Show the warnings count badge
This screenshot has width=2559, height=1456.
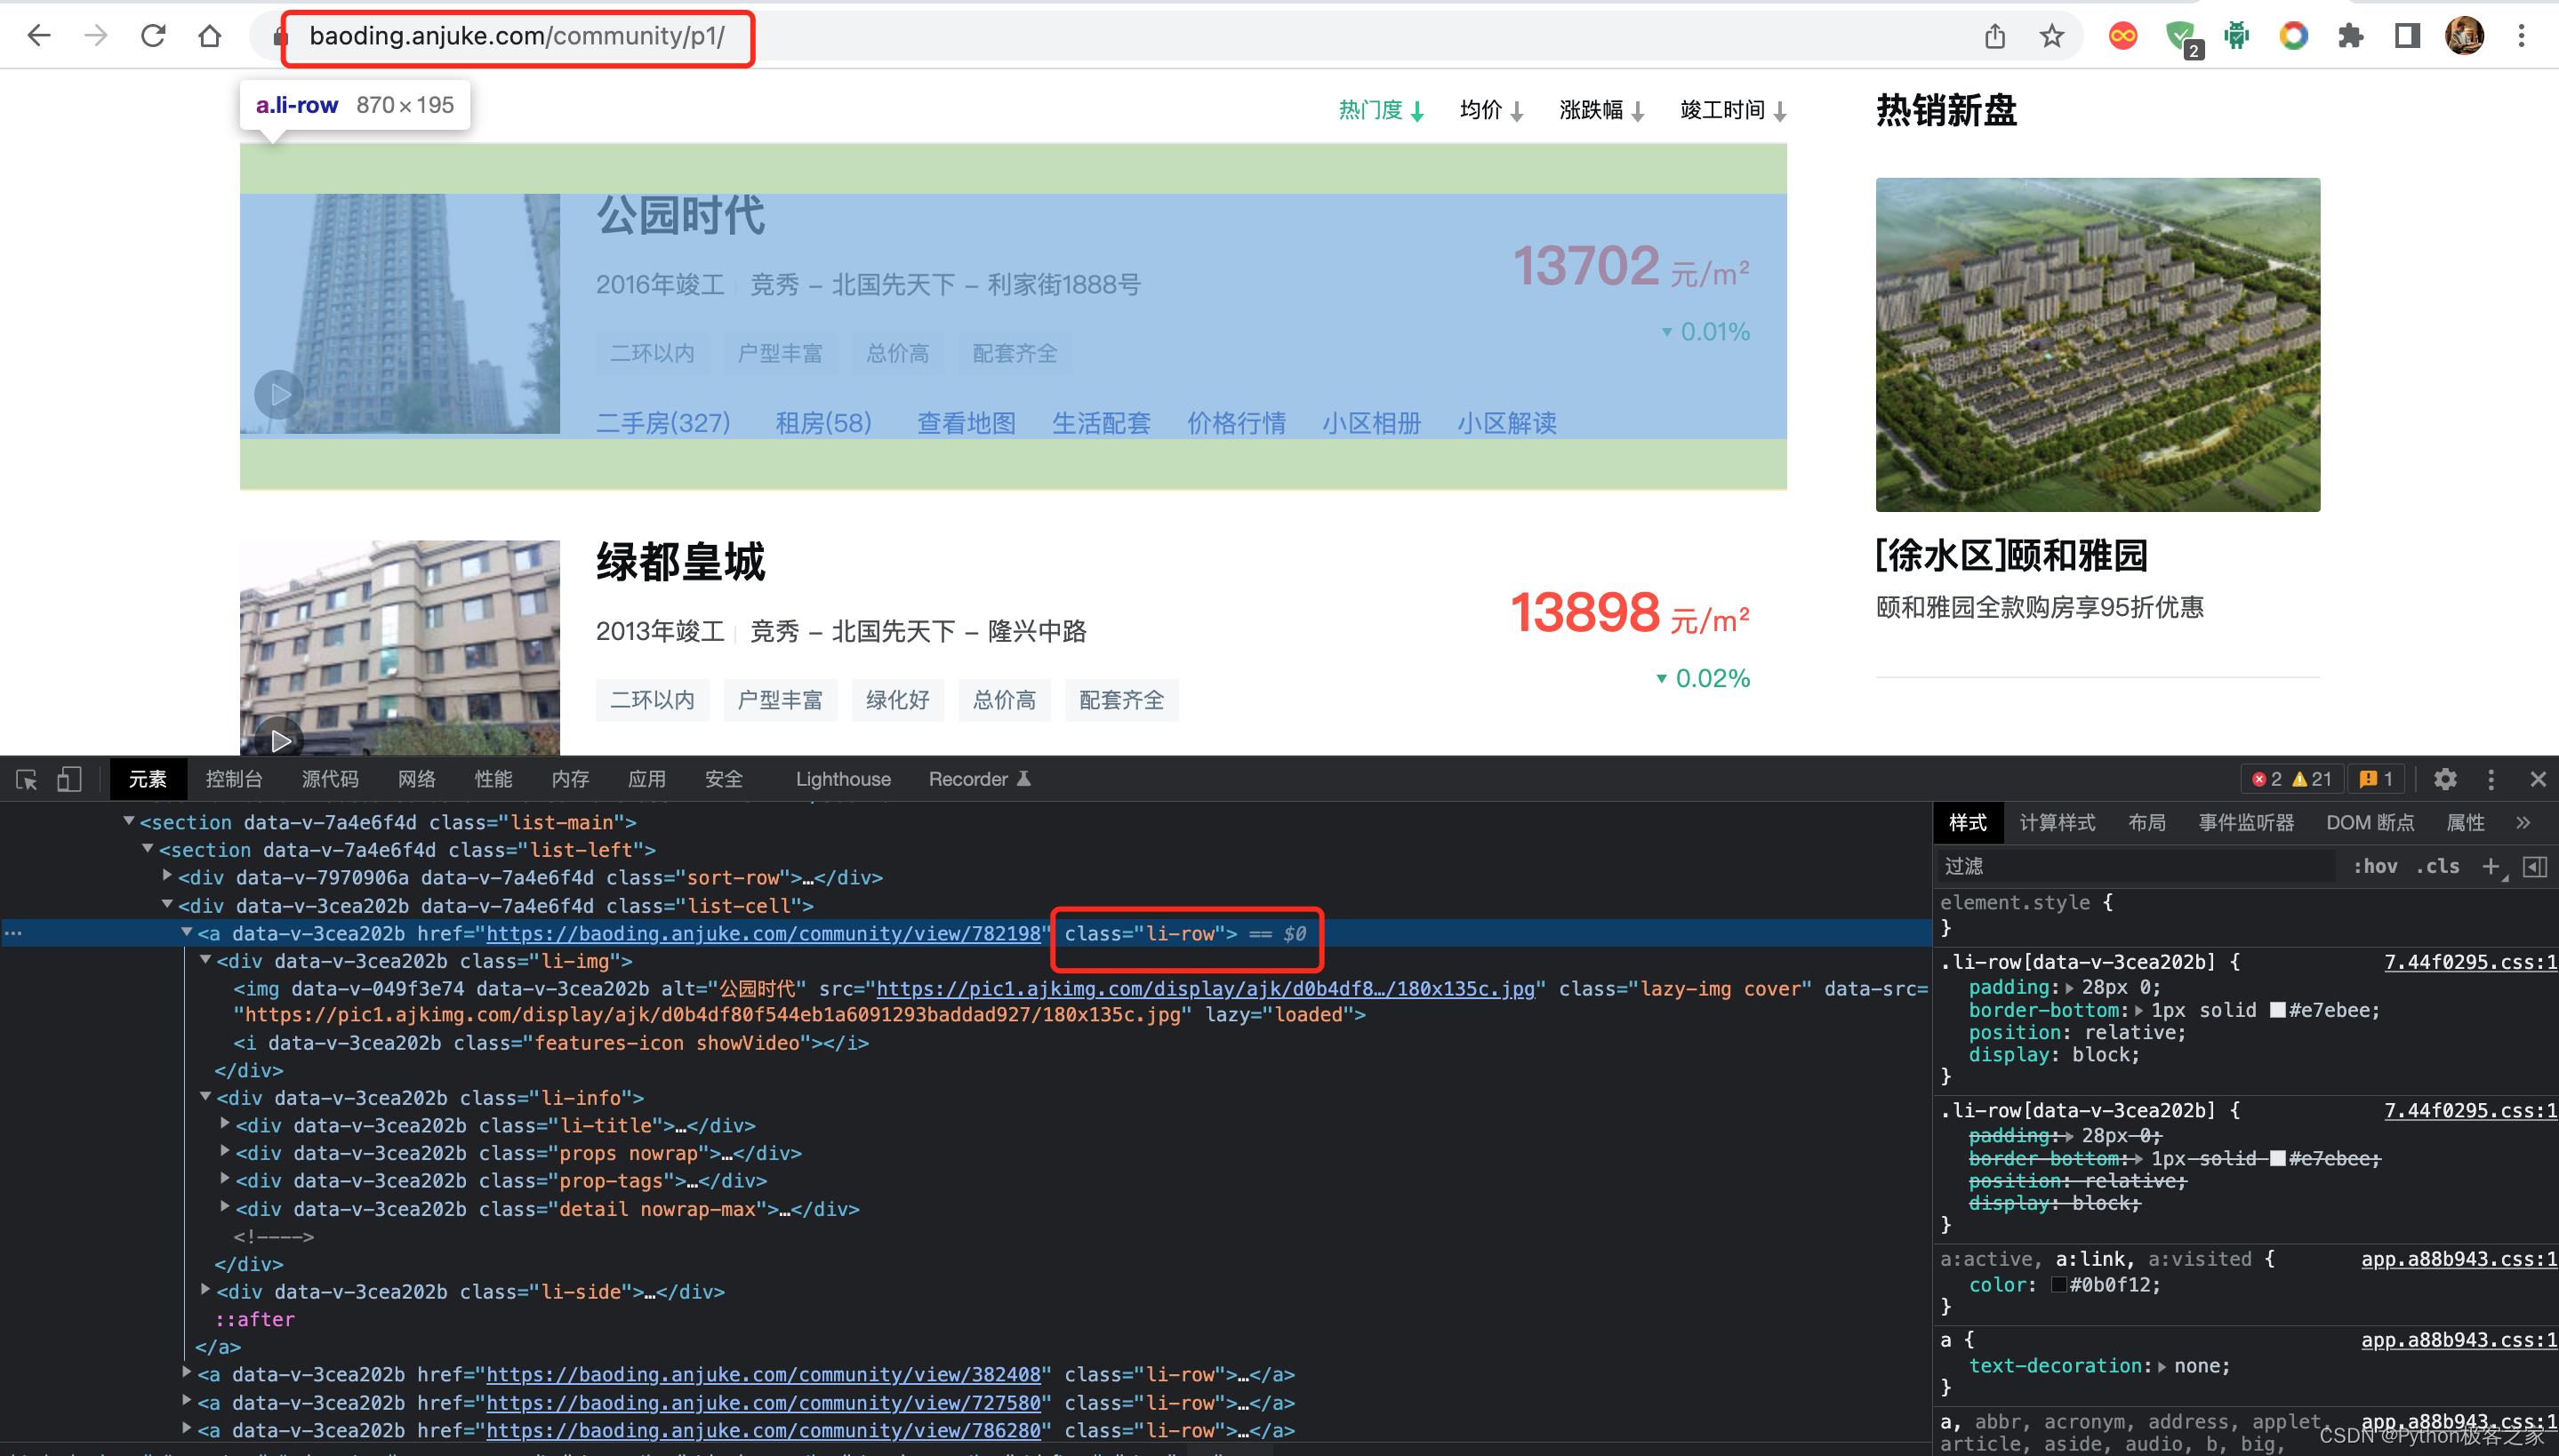click(x=2311, y=779)
